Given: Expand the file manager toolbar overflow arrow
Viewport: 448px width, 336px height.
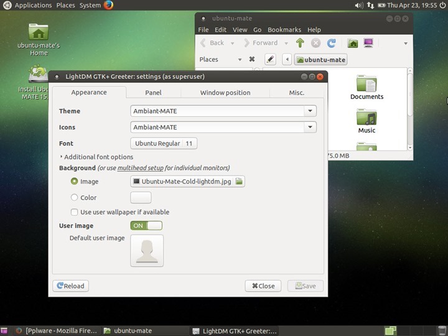Looking at the screenshot, I should click(x=406, y=44).
